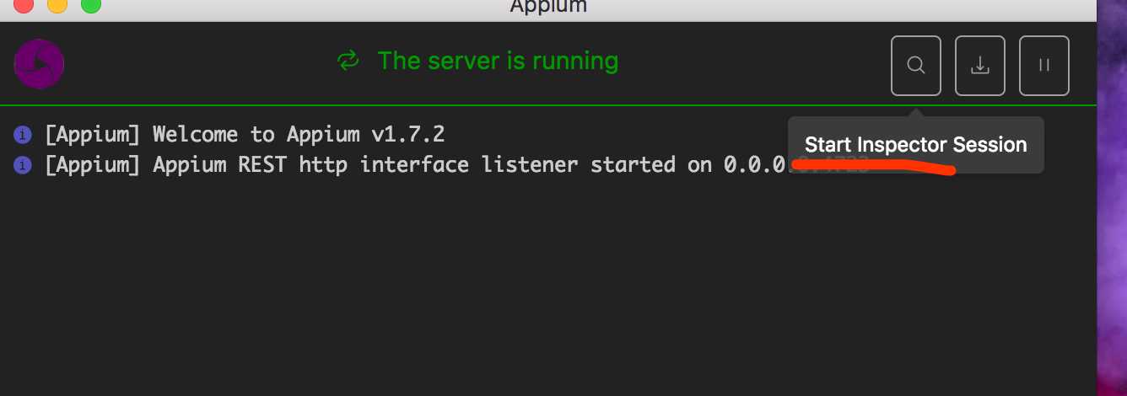Maximize the Appium window with the green button
The image size is (1127, 396).
[x=90, y=5]
